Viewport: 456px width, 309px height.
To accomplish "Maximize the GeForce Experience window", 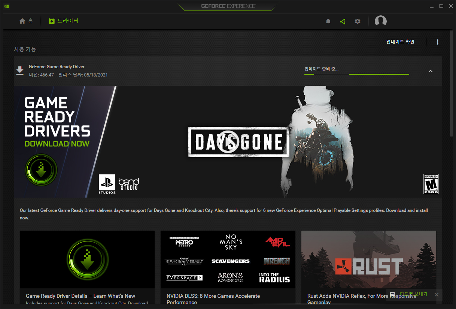I will [x=441, y=6].
